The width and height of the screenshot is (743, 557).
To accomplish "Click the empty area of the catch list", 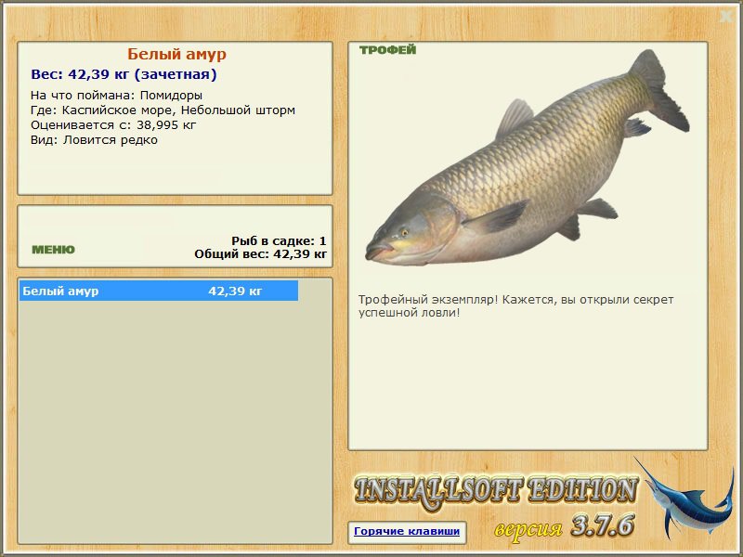I will point(175,421).
